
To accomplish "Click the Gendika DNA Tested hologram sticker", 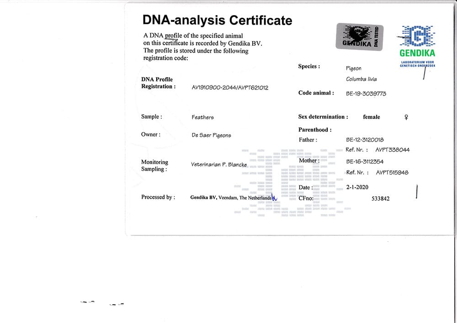I will point(359,37).
